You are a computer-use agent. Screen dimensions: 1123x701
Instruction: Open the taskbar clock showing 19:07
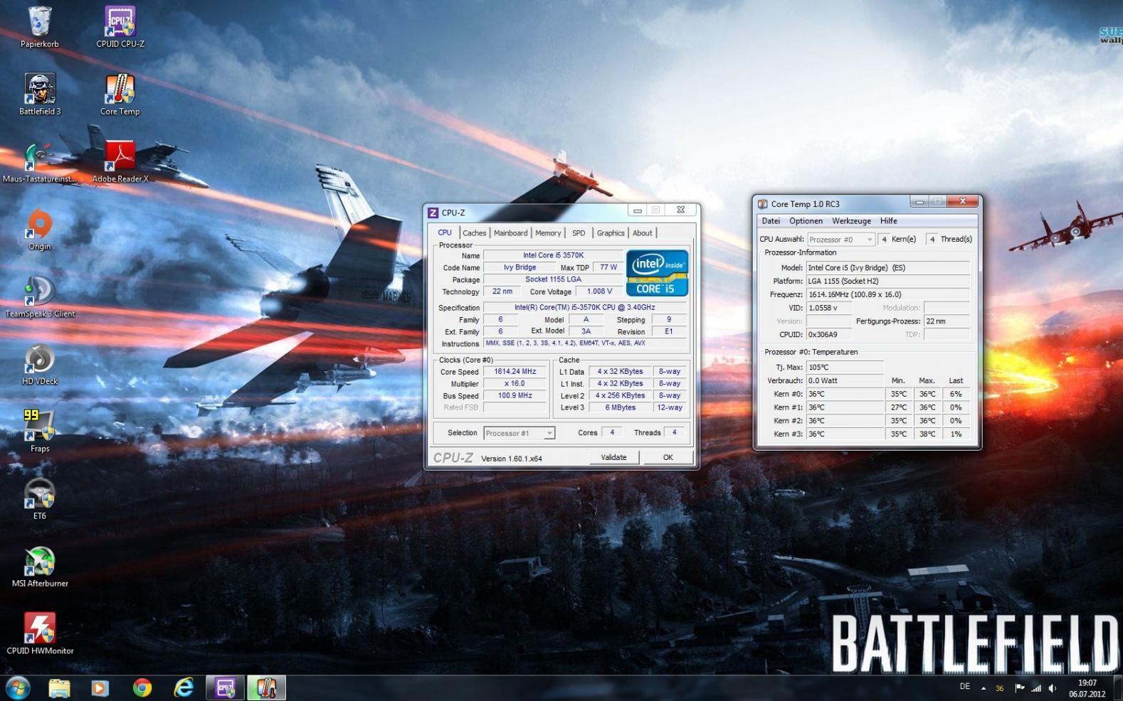(1087, 688)
